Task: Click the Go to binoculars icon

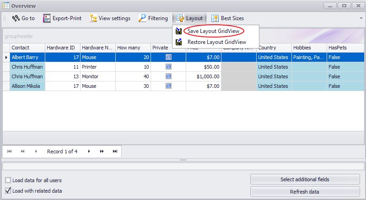Action: (x=16, y=18)
